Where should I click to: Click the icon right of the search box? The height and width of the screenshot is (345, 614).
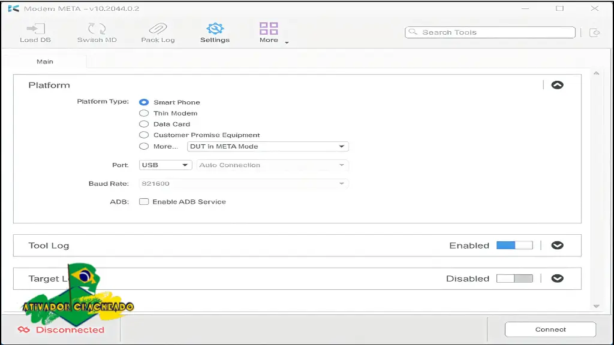(x=594, y=32)
